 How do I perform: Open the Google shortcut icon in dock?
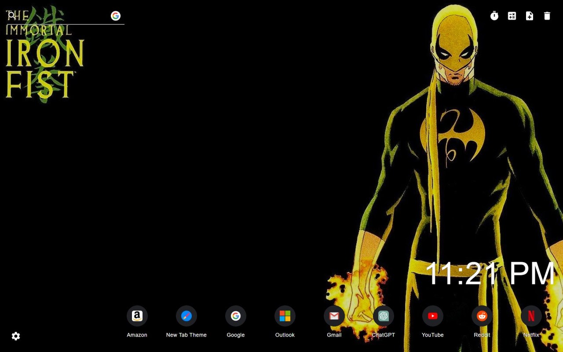(236, 316)
